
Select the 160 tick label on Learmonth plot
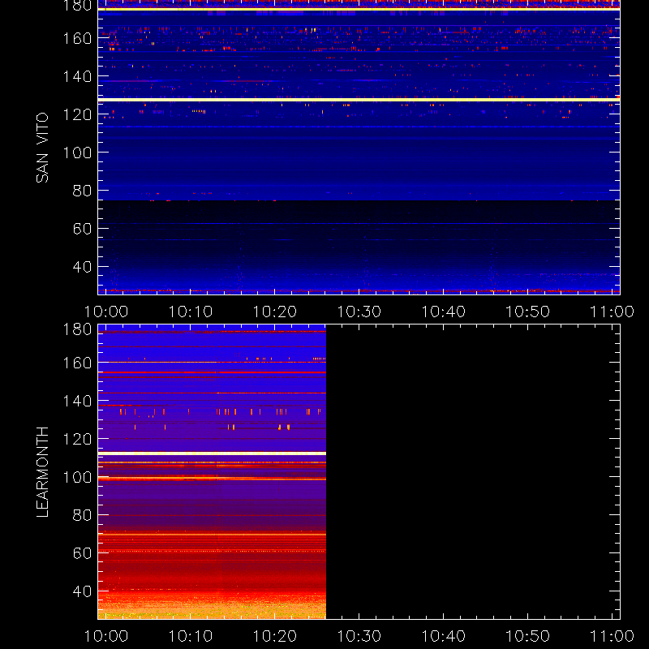[x=77, y=363]
